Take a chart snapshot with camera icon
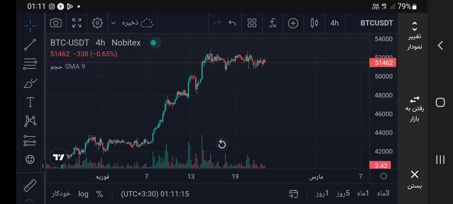Screen dimensions: 453x204 56,23
